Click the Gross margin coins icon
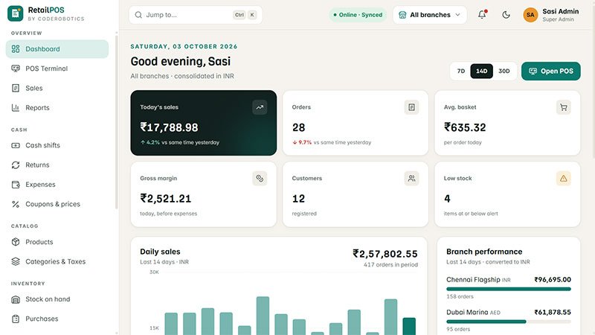Screen dimensions: 595x335 [x=260, y=179]
